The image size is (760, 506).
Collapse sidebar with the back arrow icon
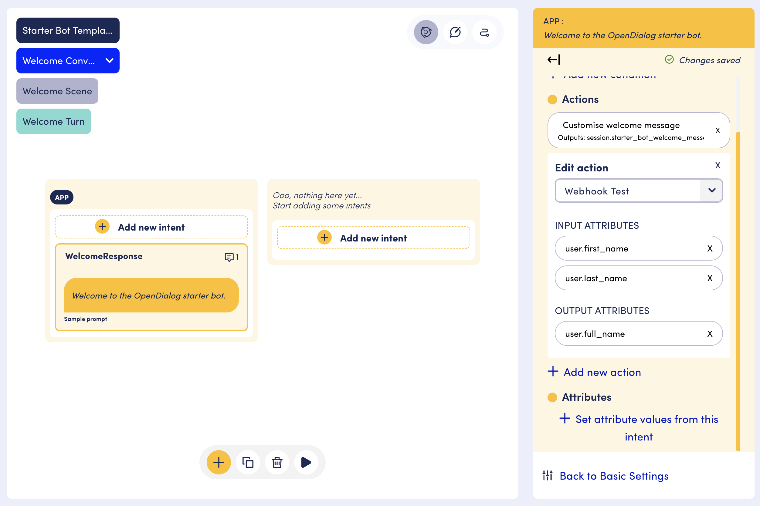[553, 60]
